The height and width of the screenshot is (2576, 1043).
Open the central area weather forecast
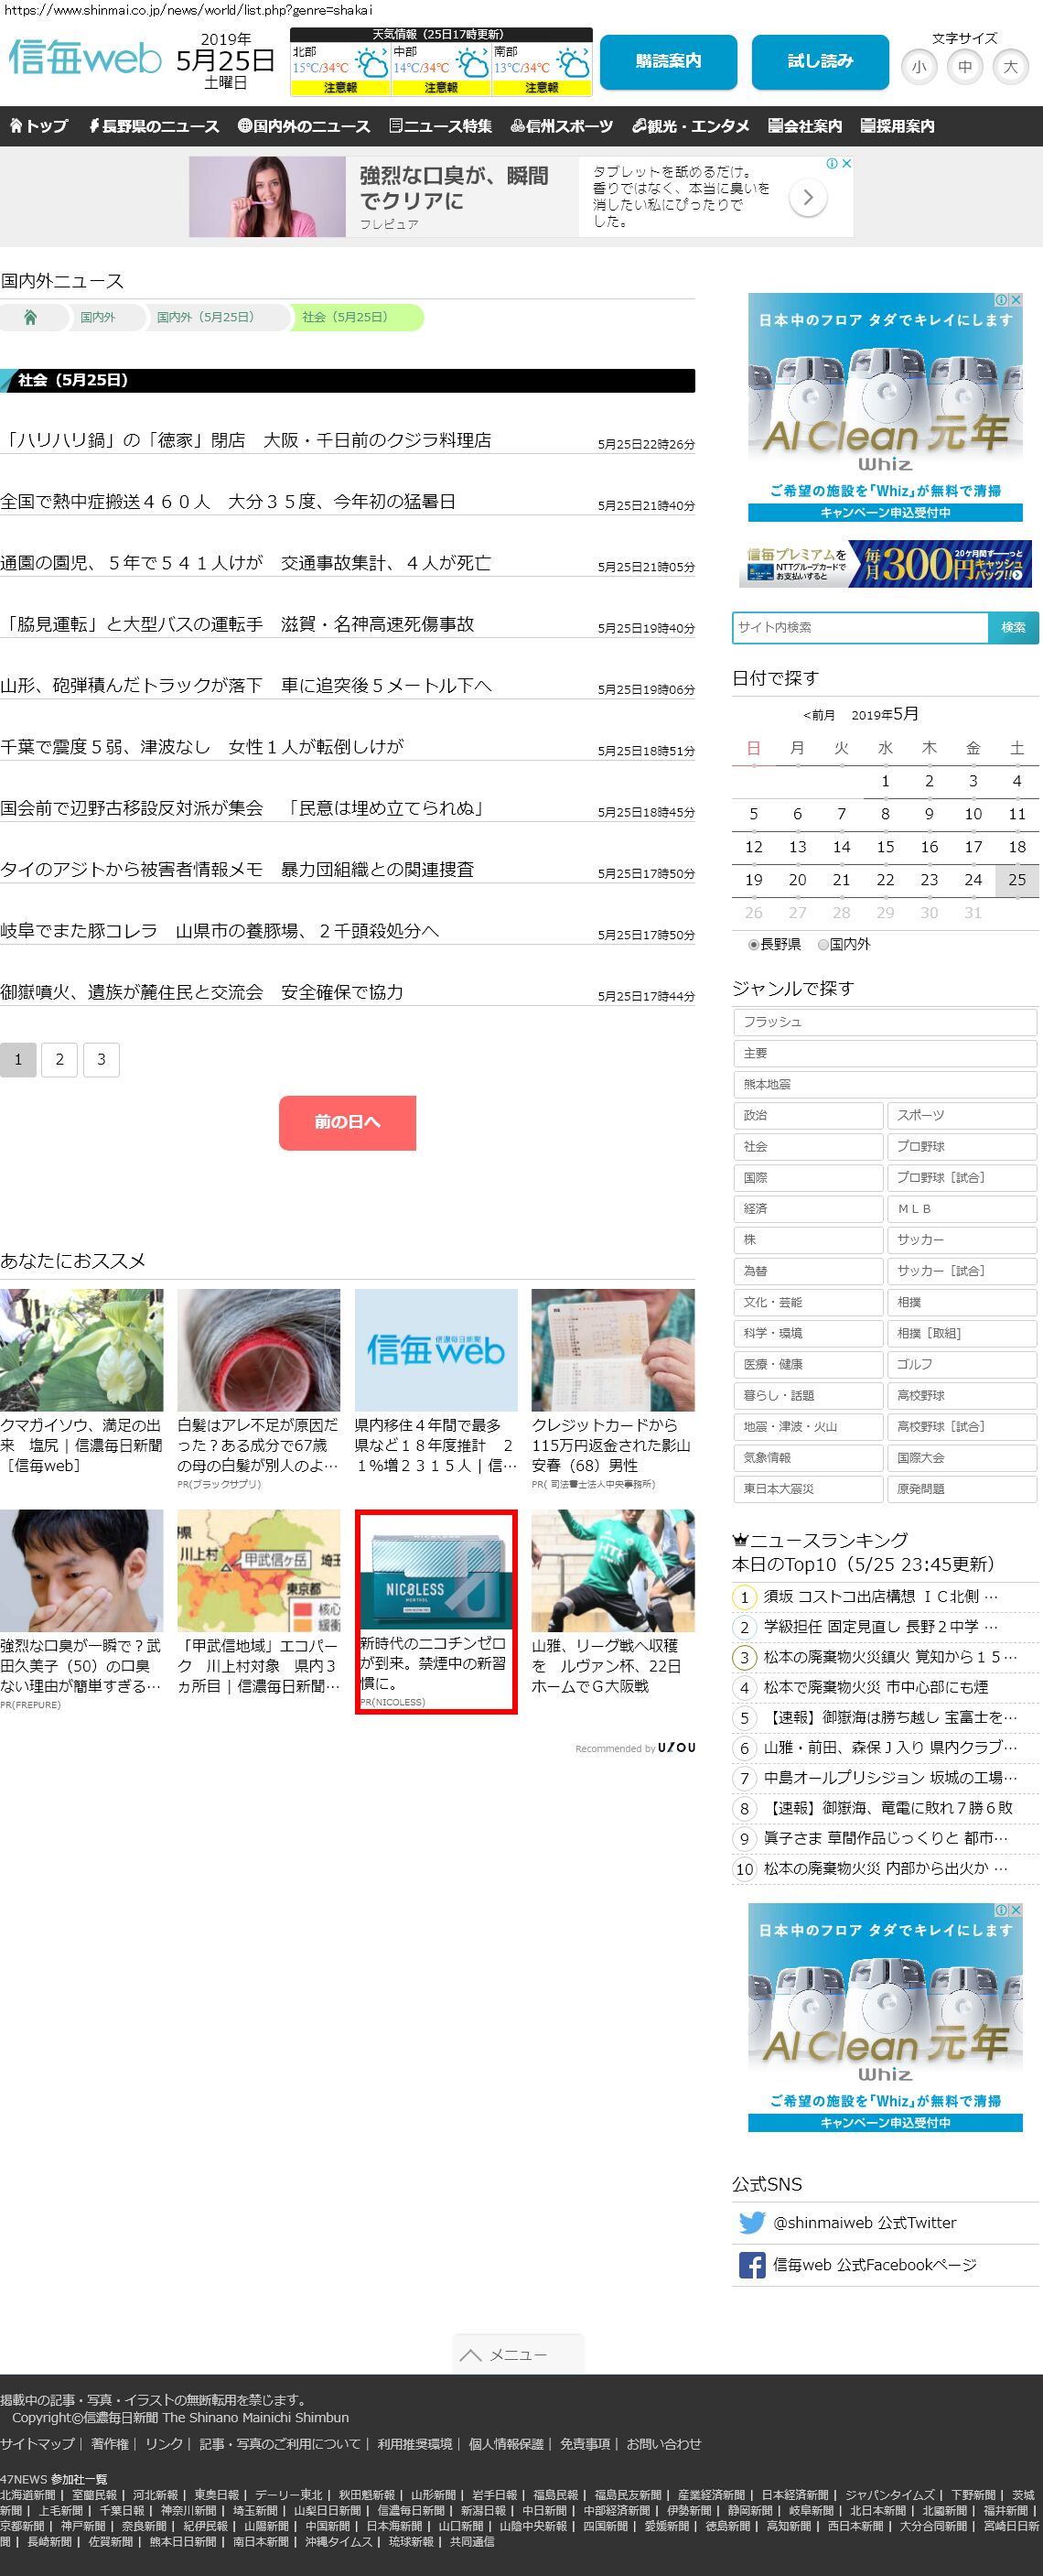point(441,69)
